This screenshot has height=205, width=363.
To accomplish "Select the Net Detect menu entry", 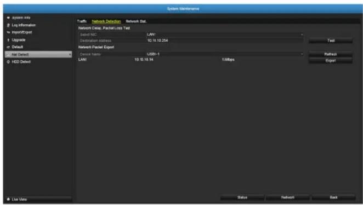I will (38, 55).
